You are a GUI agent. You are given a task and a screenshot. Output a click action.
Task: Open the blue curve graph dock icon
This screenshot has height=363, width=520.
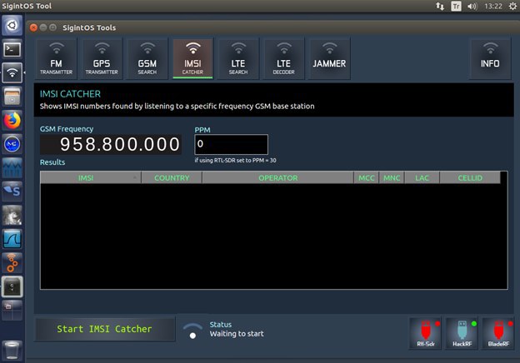pyautogui.click(x=12, y=239)
